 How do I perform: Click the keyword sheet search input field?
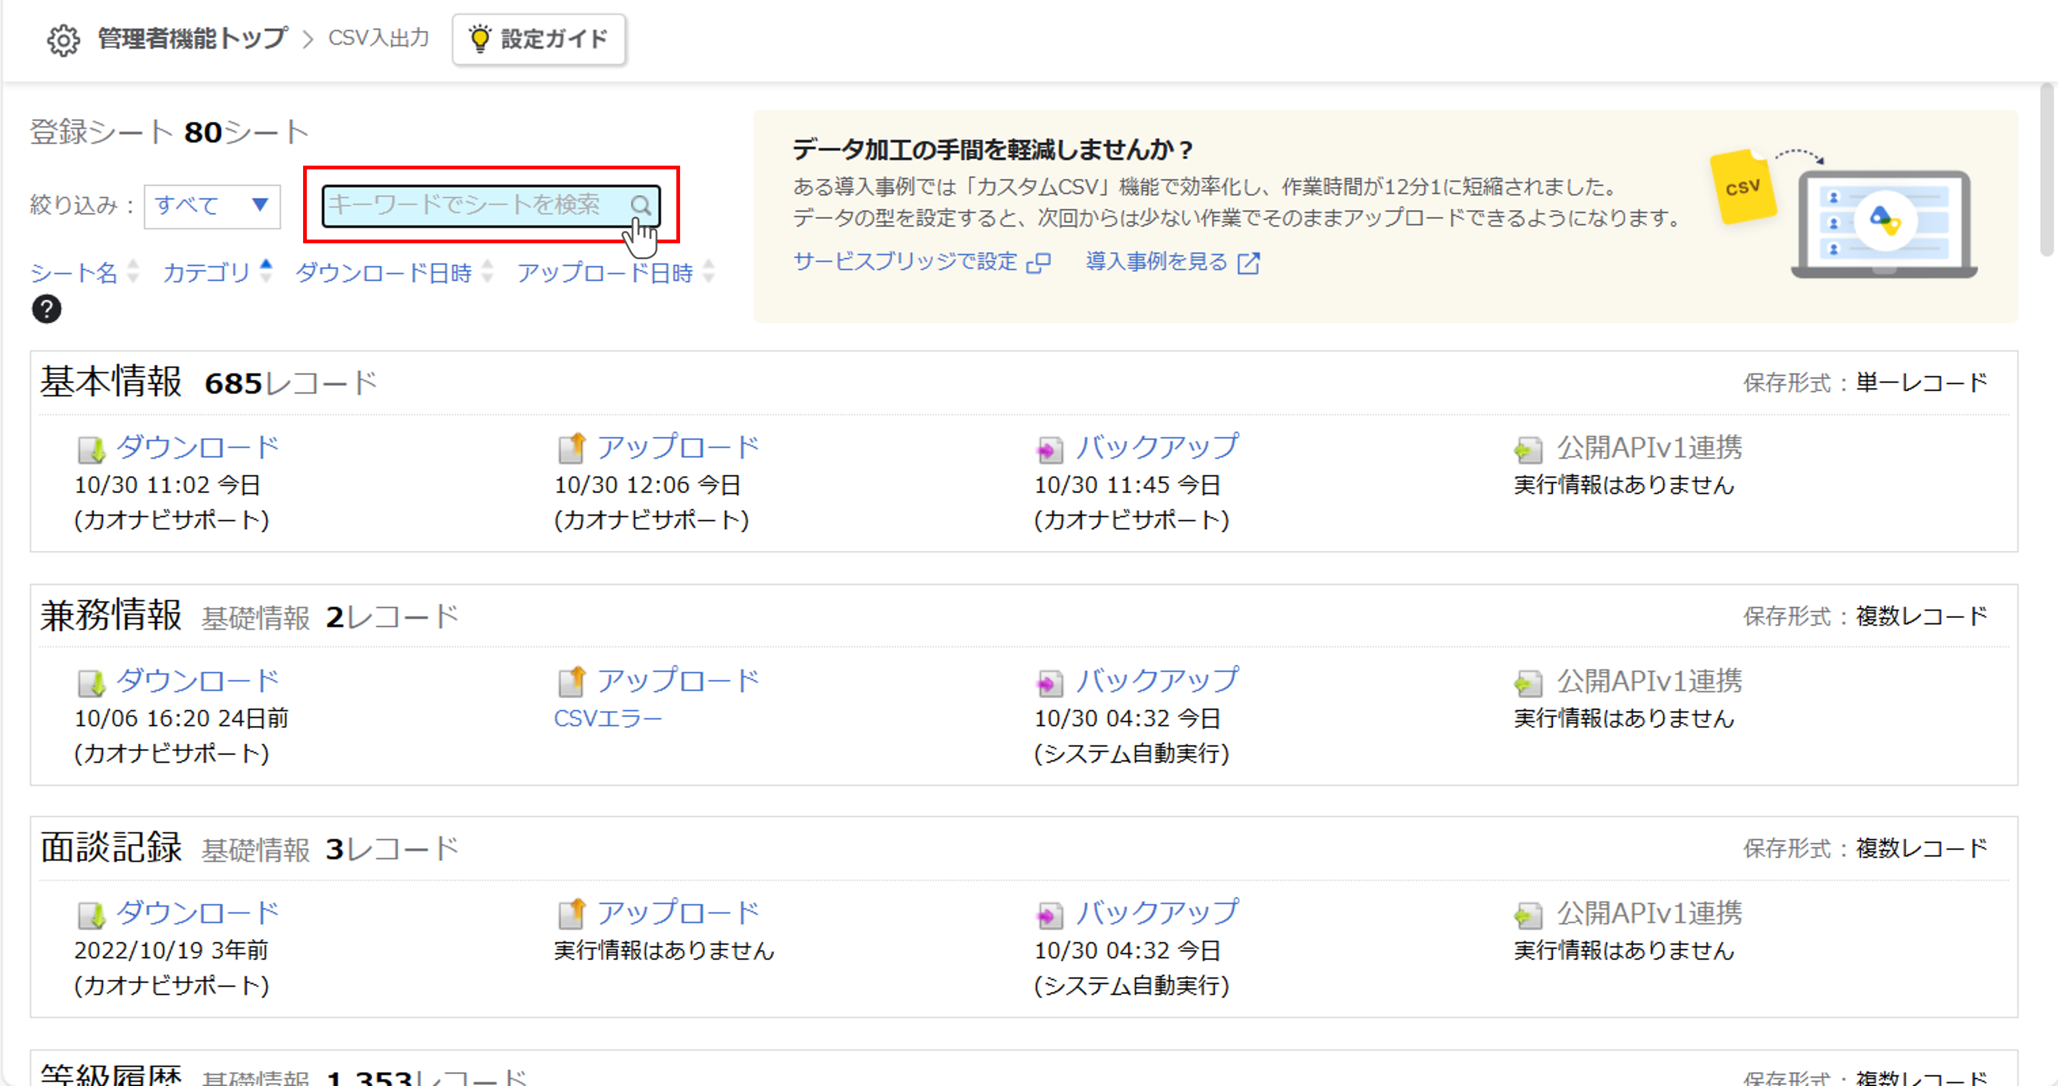pyautogui.click(x=471, y=205)
